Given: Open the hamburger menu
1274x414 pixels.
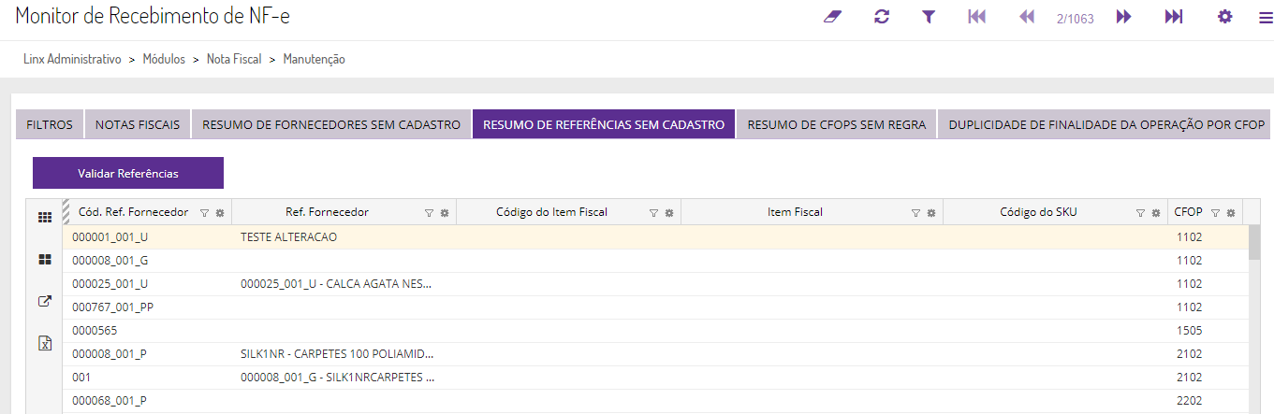Looking at the screenshot, I should [x=1266, y=17].
